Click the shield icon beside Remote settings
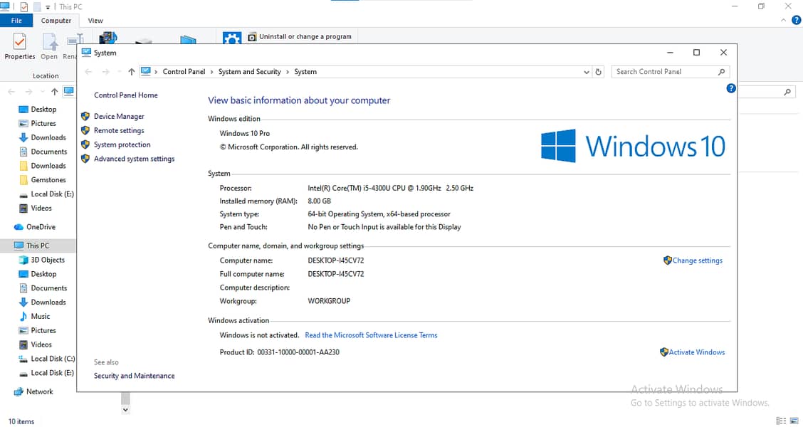Image resolution: width=803 pixels, height=427 pixels. 85,130
